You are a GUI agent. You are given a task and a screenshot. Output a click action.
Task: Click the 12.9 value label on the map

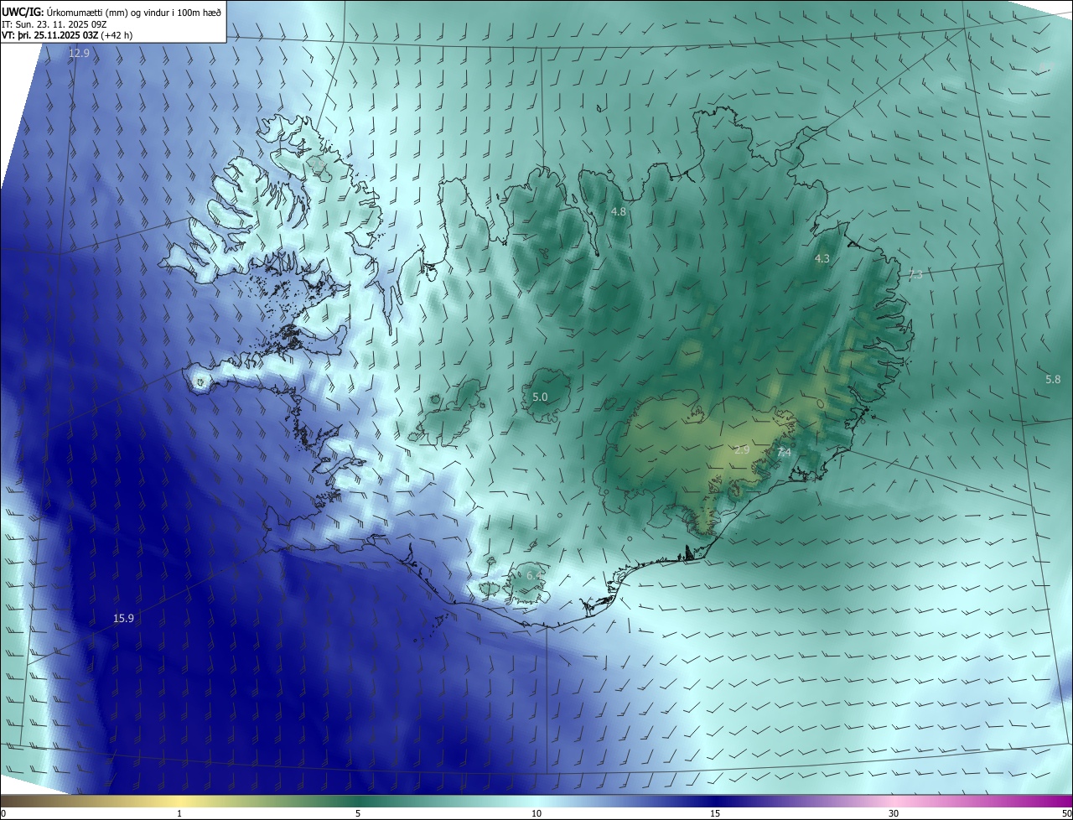click(x=79, y=54)
